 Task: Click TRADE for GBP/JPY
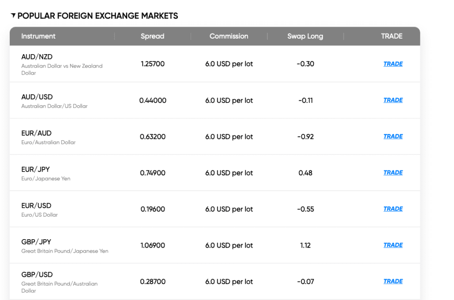point(393,245)
